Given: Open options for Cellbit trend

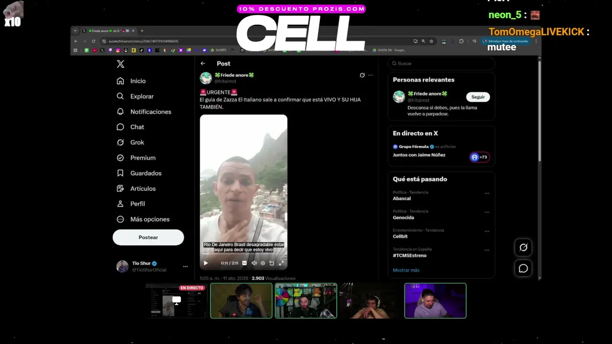Looking at the screenshot, I should point(487,231).
